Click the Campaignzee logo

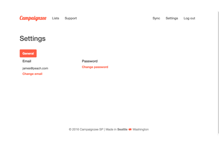[x=33, y=18]
